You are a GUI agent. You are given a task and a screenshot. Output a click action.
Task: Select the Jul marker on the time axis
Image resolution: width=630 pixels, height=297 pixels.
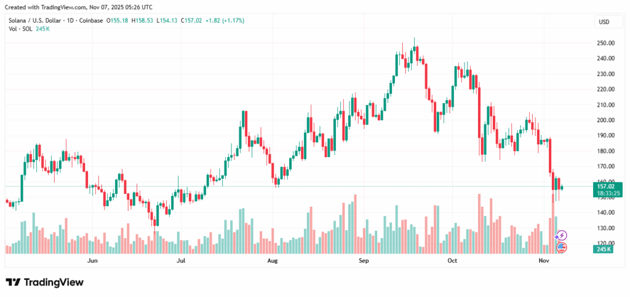pyautogui.click(x=181, y=261)
